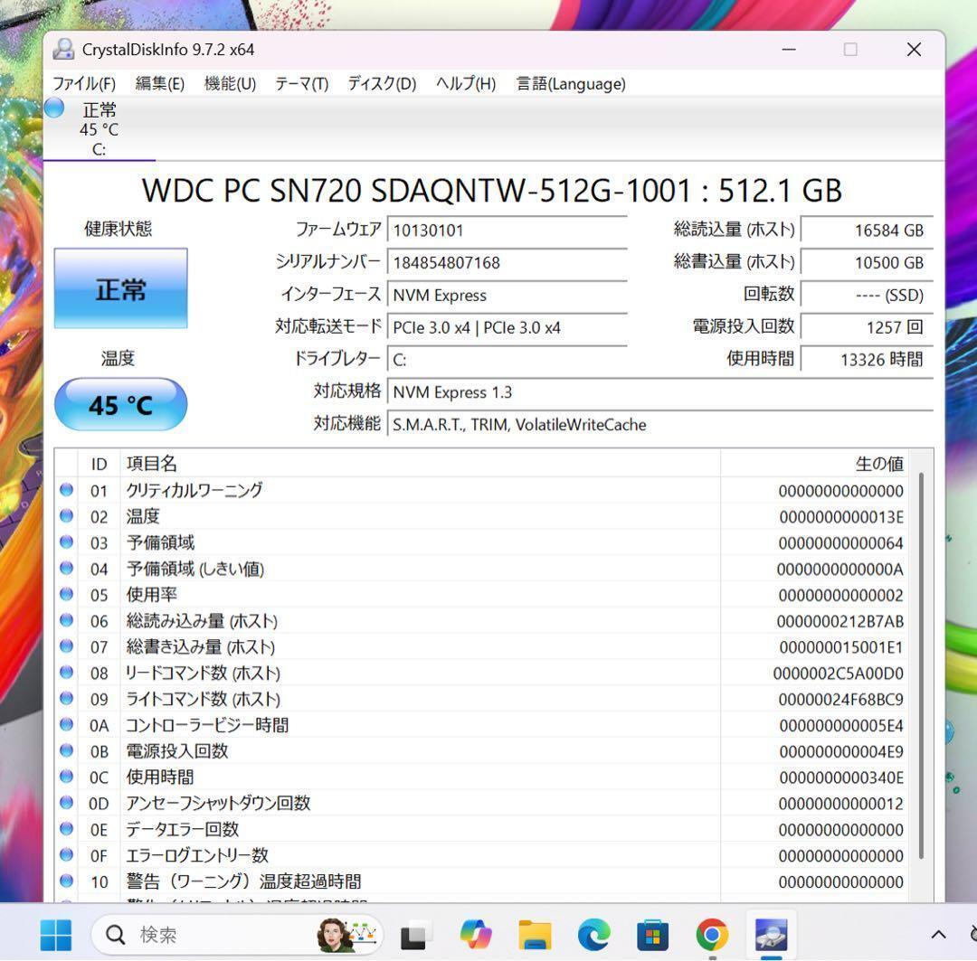Open the Windows Start menu
The image size is (977, 961).
[55, 934]
